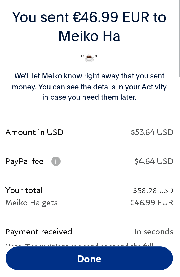Select the "PayPal fee" label text
This screenshot has height=277, width=180.
(24, 161)
